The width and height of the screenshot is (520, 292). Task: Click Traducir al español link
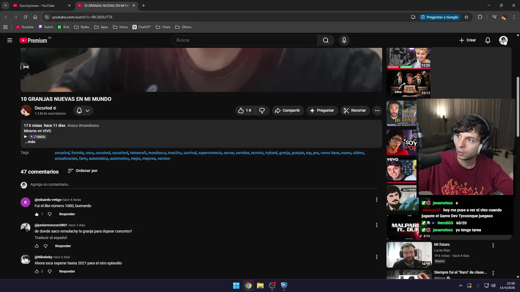pyautogui.click(x=51, y=238)
